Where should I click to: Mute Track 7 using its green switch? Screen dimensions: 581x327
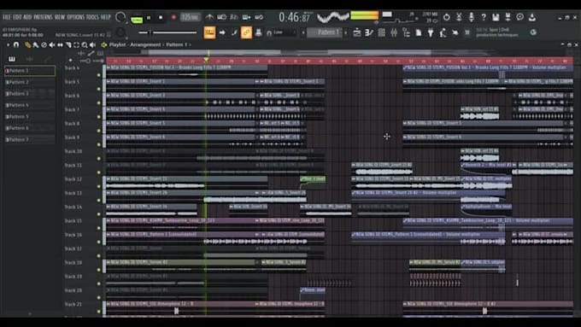pos(98,117)
